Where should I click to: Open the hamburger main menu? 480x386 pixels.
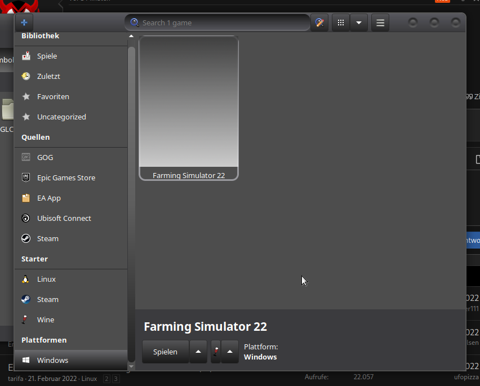[380, 23]
